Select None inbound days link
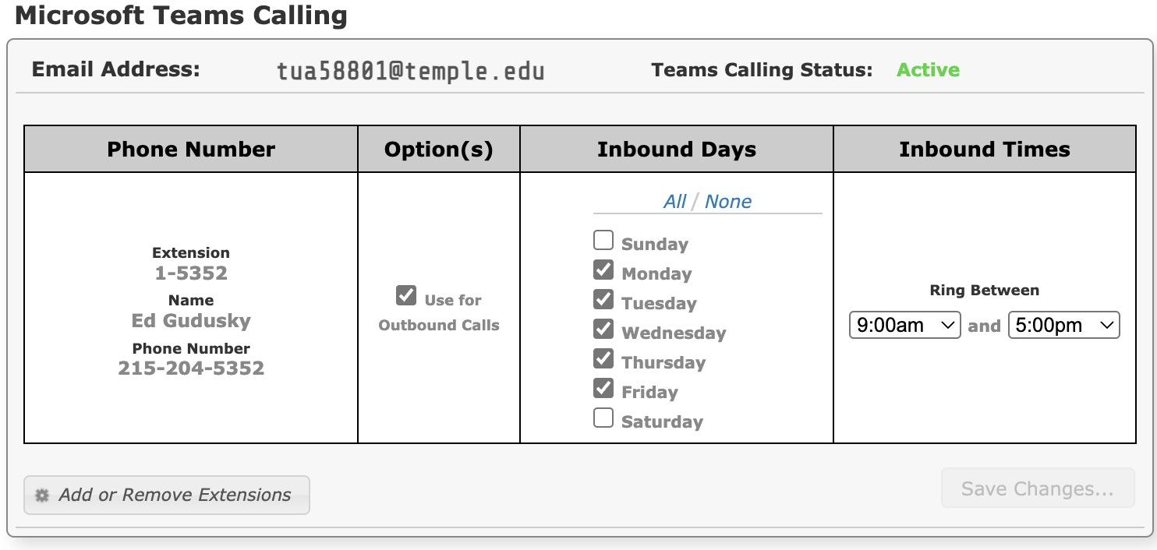The height and width of the screenshot is (550, 1157). click(728, 202)
